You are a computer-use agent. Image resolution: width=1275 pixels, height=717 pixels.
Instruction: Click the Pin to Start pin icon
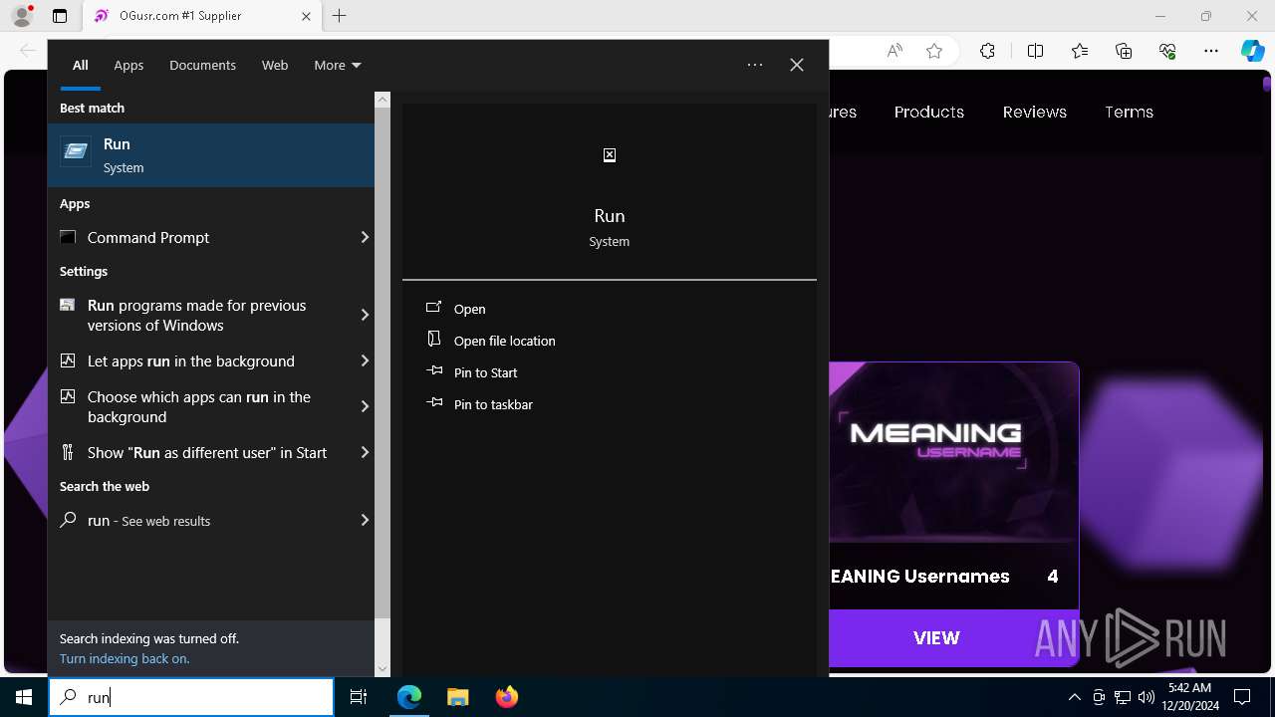434,371
